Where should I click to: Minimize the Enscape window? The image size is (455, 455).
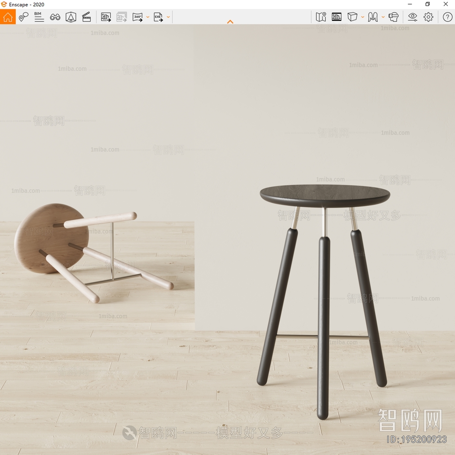click(x=410, y=4)
